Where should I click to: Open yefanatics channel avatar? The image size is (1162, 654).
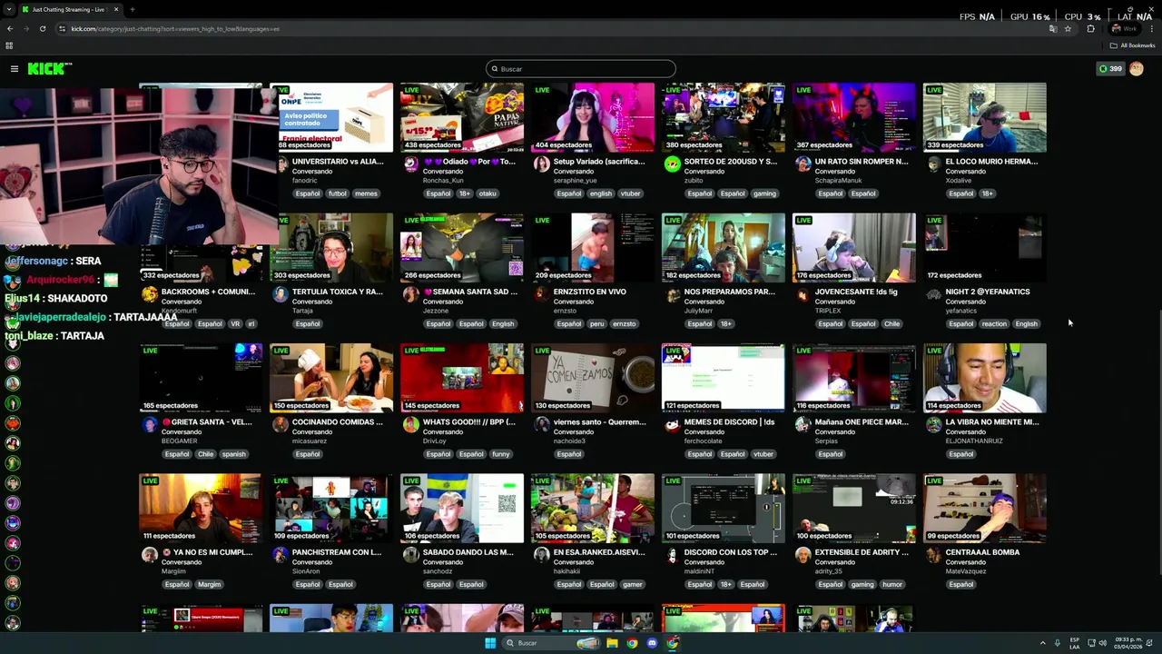coord(934,294)
